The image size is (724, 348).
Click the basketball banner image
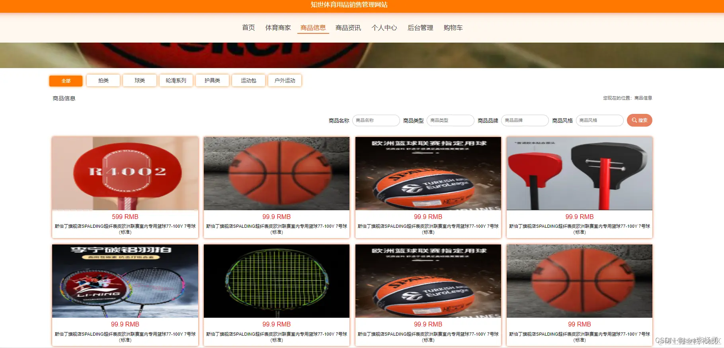[362, 55]
